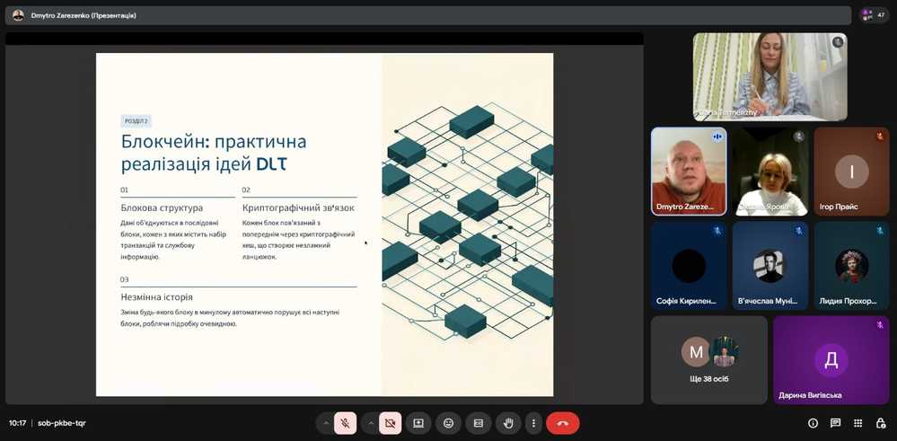
Task: Leave the call with red hang-up button
Action: click(563, 423)
